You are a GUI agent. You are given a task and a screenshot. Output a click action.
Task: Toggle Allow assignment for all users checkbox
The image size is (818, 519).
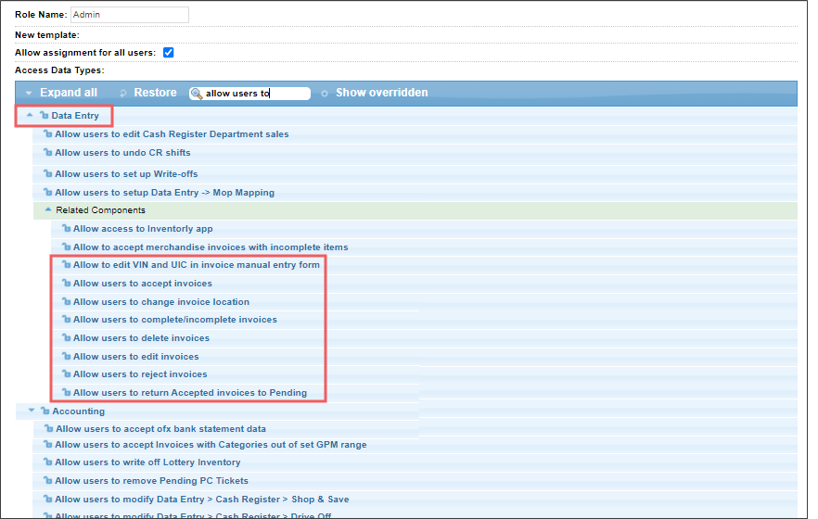(168, 53)
